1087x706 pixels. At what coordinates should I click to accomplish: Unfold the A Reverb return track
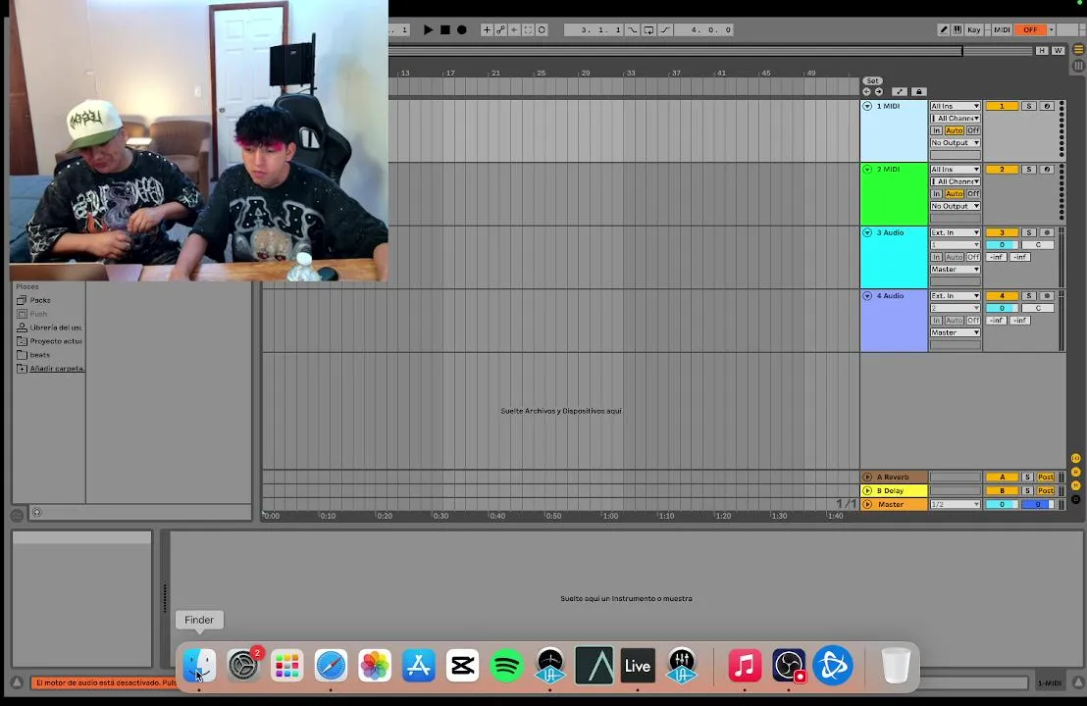867,478
